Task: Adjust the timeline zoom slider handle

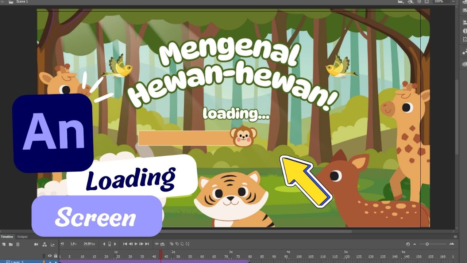Action: (x=427, y=244)
